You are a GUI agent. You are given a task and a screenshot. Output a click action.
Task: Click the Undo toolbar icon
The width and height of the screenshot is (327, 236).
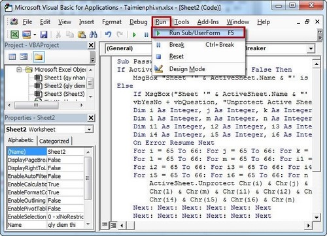pyautogui.click(x=108, y=34)
